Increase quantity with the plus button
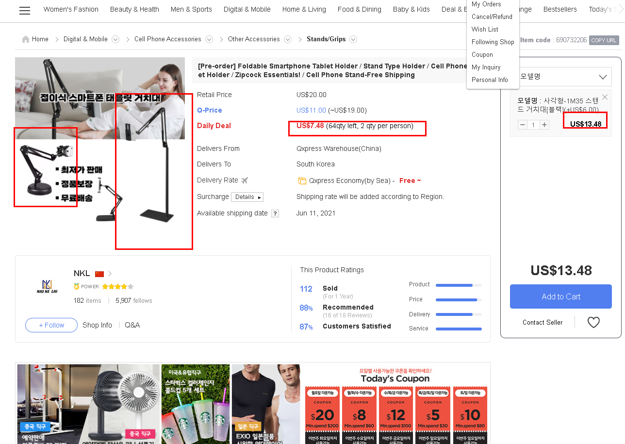Screen dimensions: 625x444 (545, 125)
